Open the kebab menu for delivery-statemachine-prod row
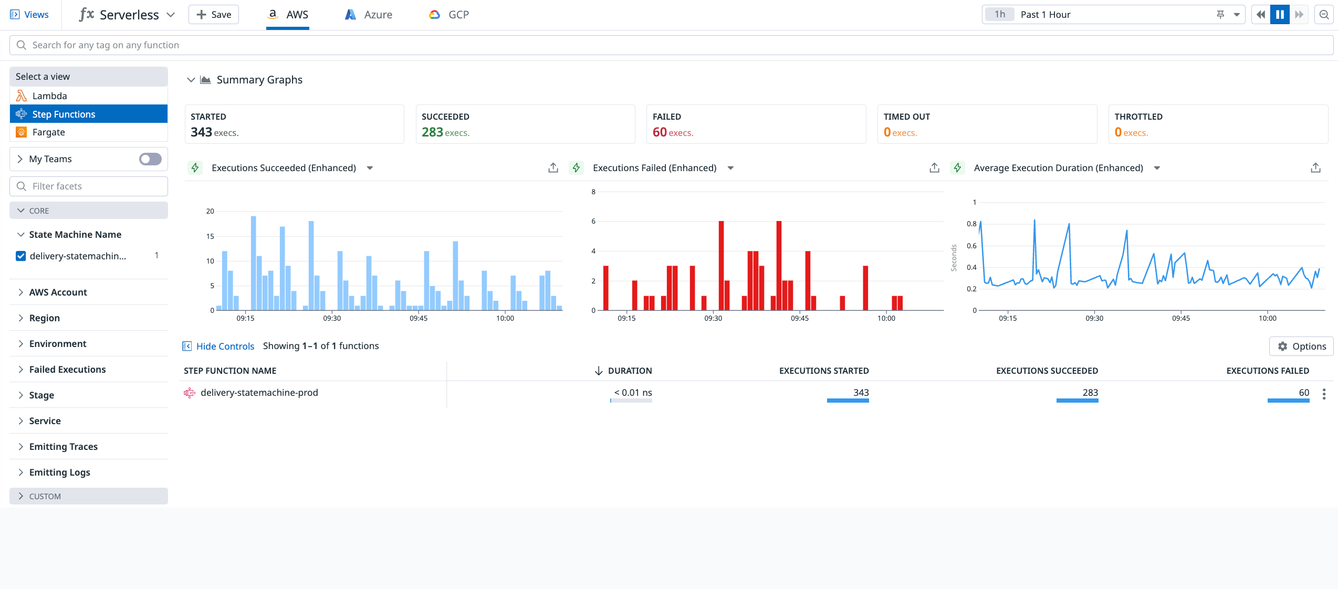Image resolution: width=1338 pixels, height=589 pixels. [x=1323, y=394]
